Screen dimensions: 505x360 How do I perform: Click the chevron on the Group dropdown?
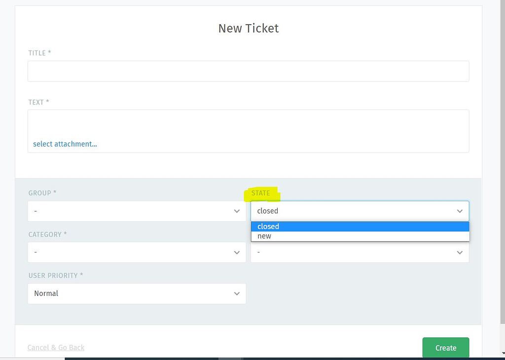[x=237, y=211]
